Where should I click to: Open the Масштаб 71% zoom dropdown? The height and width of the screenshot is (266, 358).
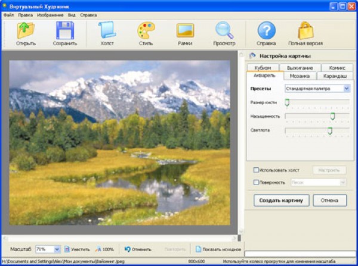(x=57, y=249)
